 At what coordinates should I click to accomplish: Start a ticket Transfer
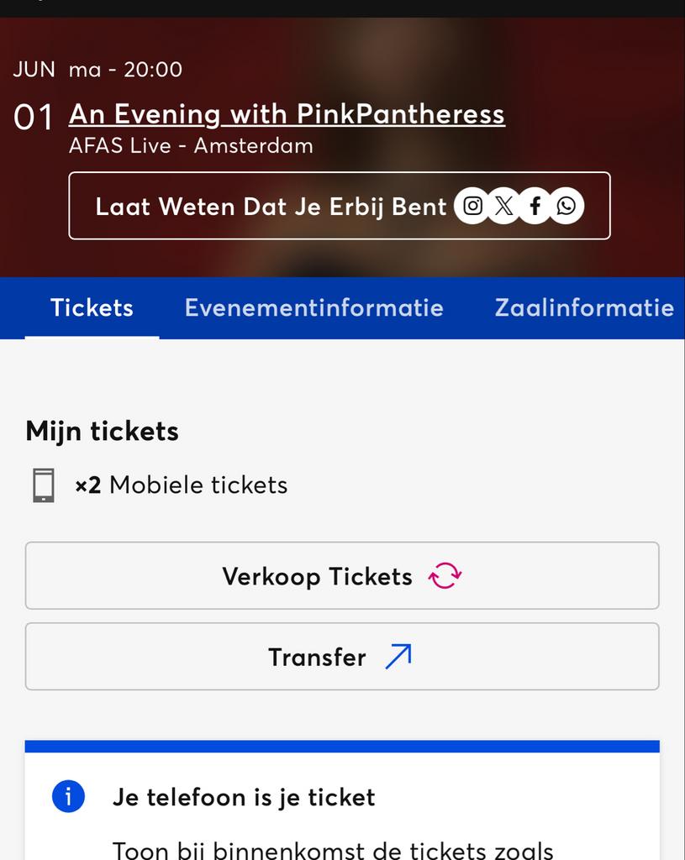[x=341, y=656]
